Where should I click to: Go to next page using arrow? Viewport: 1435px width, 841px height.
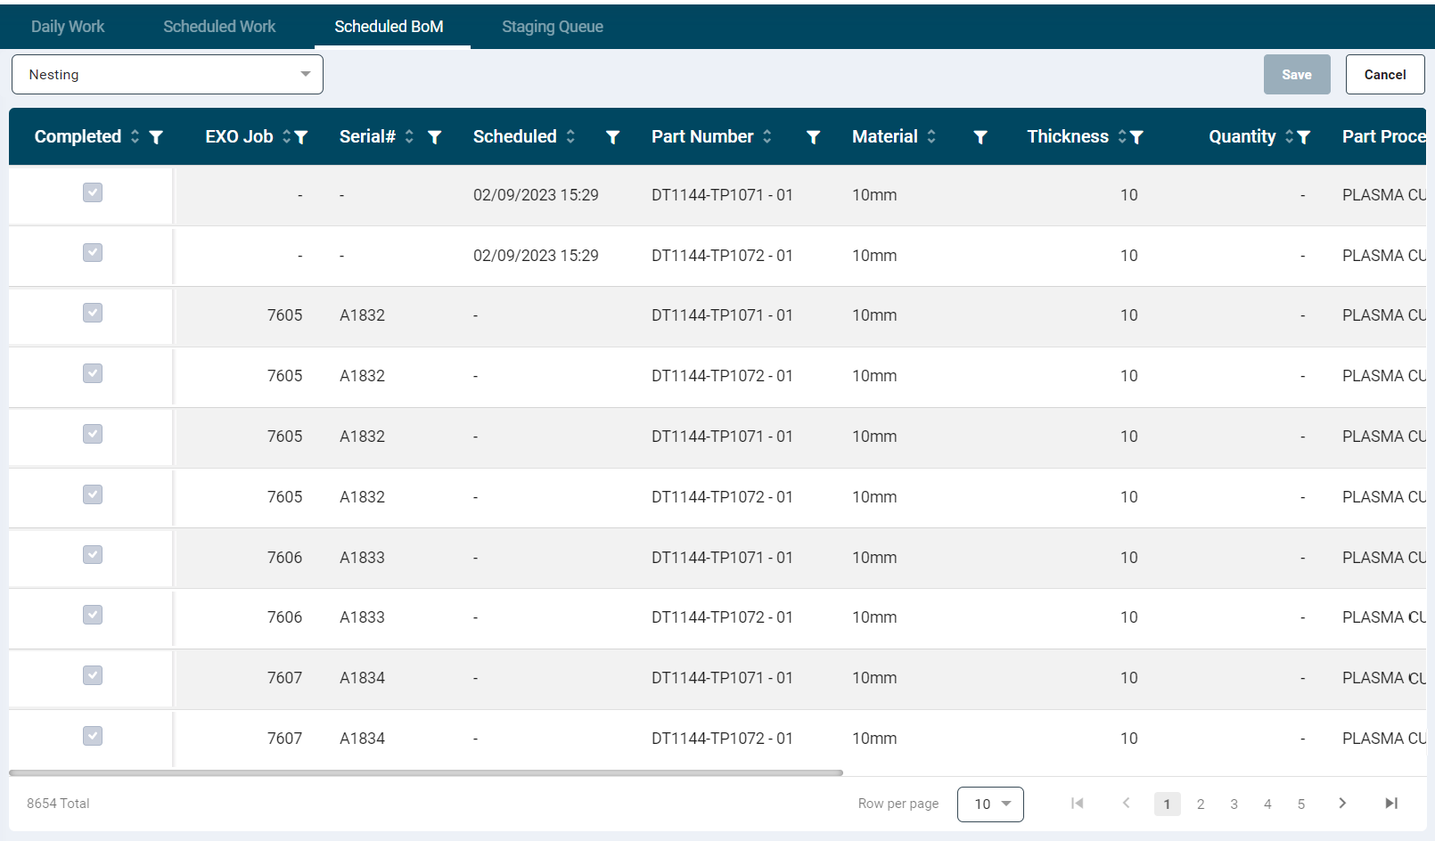pyautogui.click(x=1342, y=804)
